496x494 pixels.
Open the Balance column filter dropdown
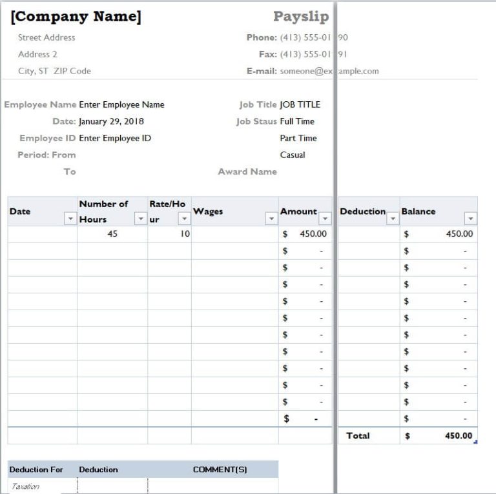[x=470, y=218]
